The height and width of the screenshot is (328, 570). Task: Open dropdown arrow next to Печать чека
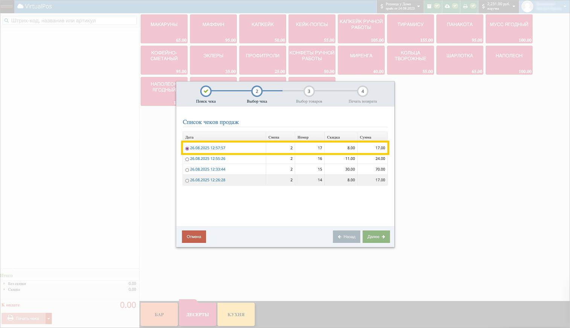(49, 319)
